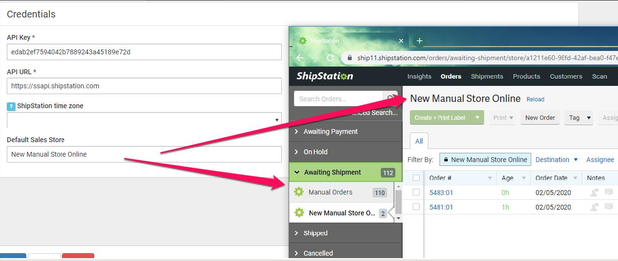This screenshot has height=261, width=618.
Task: Click the notes icon for order 5481:01
Action: point(609,207)
